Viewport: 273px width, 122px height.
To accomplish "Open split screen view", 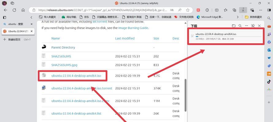I will [x=217, y=10].
